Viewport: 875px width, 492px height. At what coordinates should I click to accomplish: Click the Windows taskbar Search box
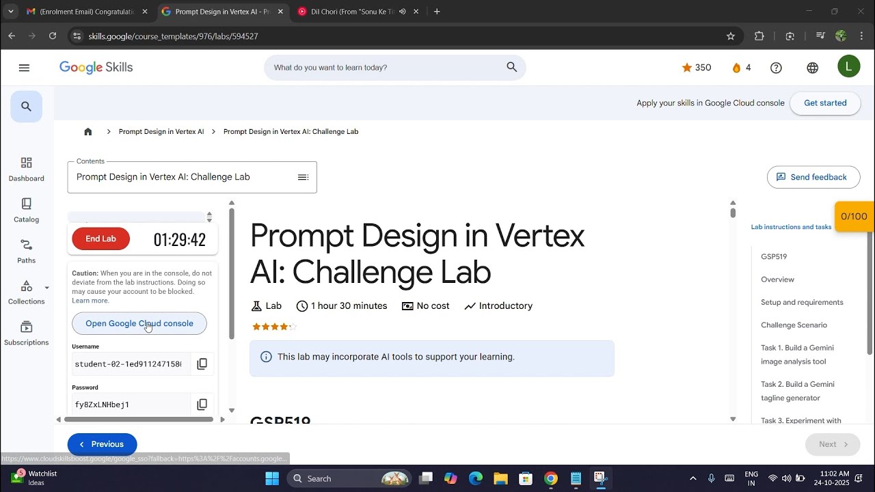[349, 478]
